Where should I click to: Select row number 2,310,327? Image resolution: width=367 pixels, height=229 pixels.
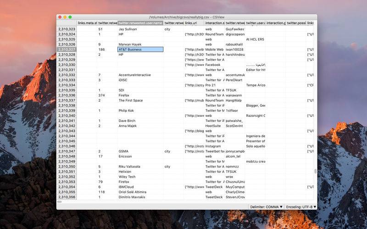pos(67,49)
